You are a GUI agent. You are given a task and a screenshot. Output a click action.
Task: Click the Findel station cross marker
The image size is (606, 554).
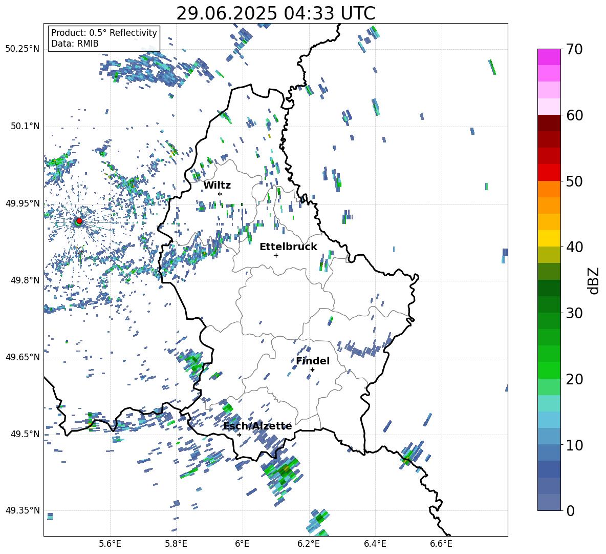pyautogui.click(x=312, y=370)
